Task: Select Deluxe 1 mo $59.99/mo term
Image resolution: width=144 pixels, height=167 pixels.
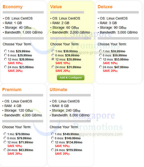Action: (x=101, y=51)
